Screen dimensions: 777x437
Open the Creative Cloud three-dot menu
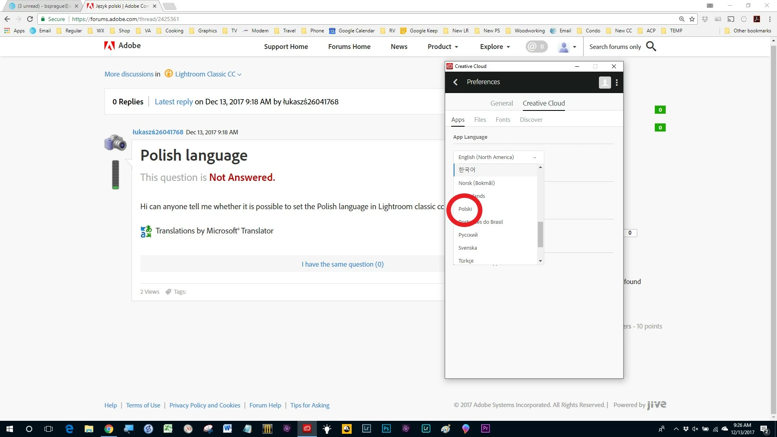click(616, 83)
